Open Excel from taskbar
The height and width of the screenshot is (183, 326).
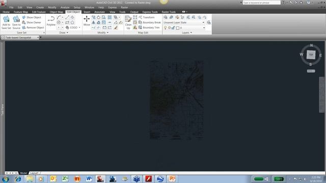(65, 178)
